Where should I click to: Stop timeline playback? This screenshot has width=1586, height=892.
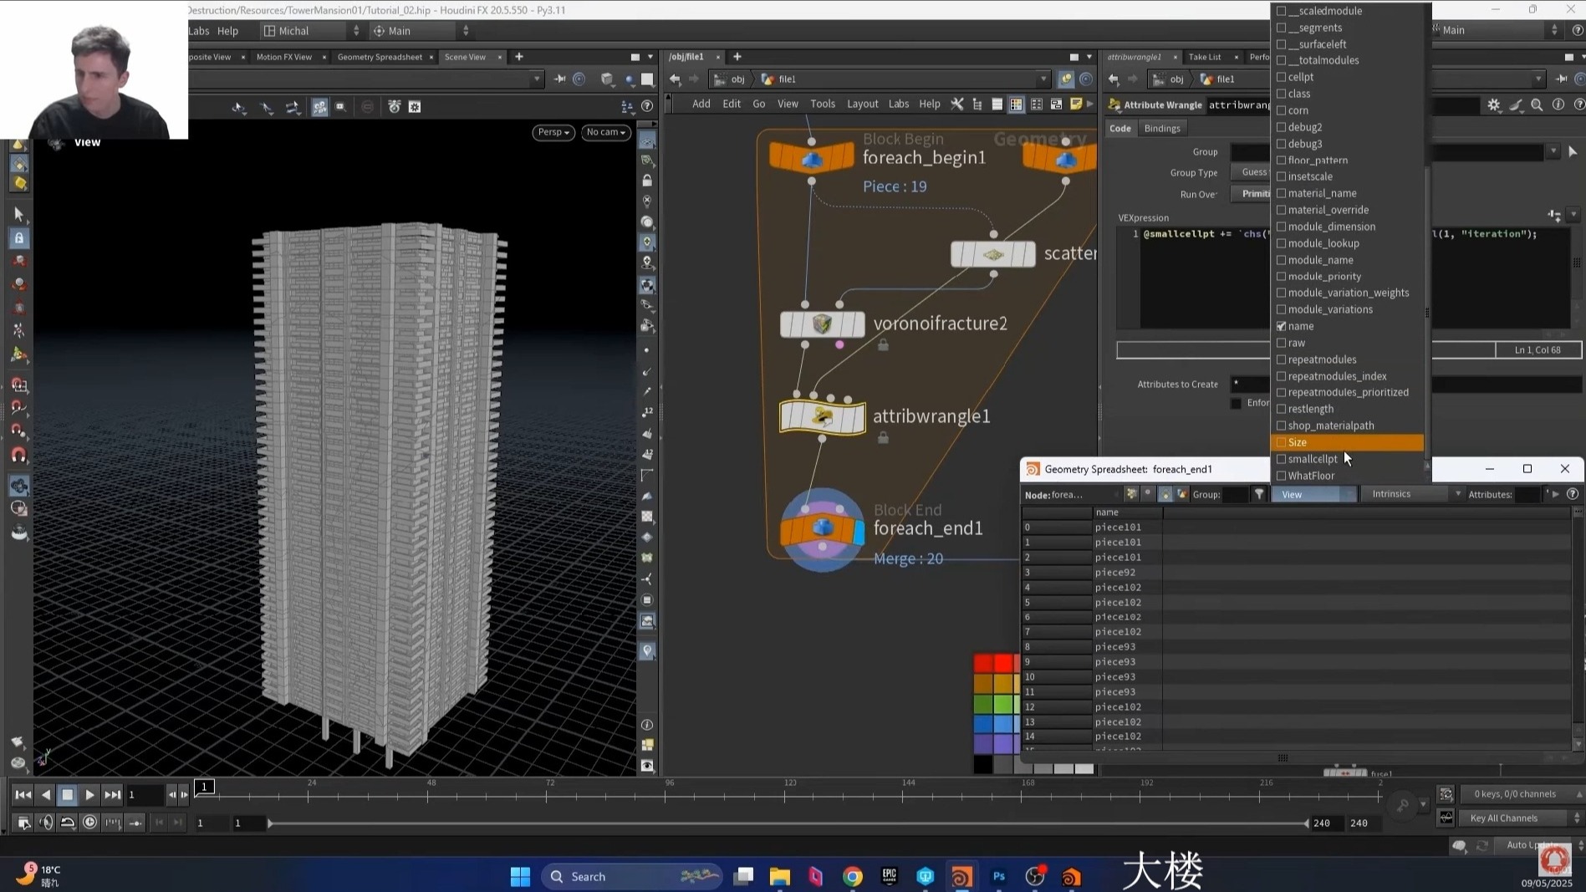(68, 794)
